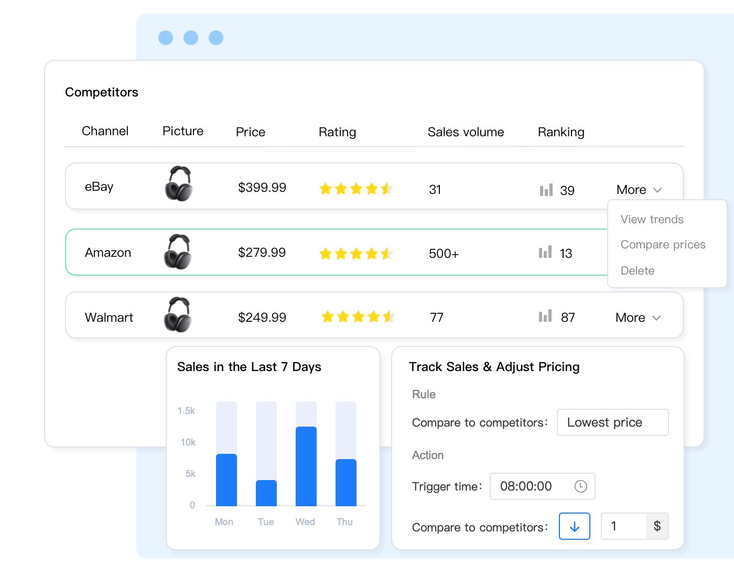The image size is (734, 566).
Task: Click the headphones picture in the eBay row
Action: pyautogui.click(x=179, y=184)
